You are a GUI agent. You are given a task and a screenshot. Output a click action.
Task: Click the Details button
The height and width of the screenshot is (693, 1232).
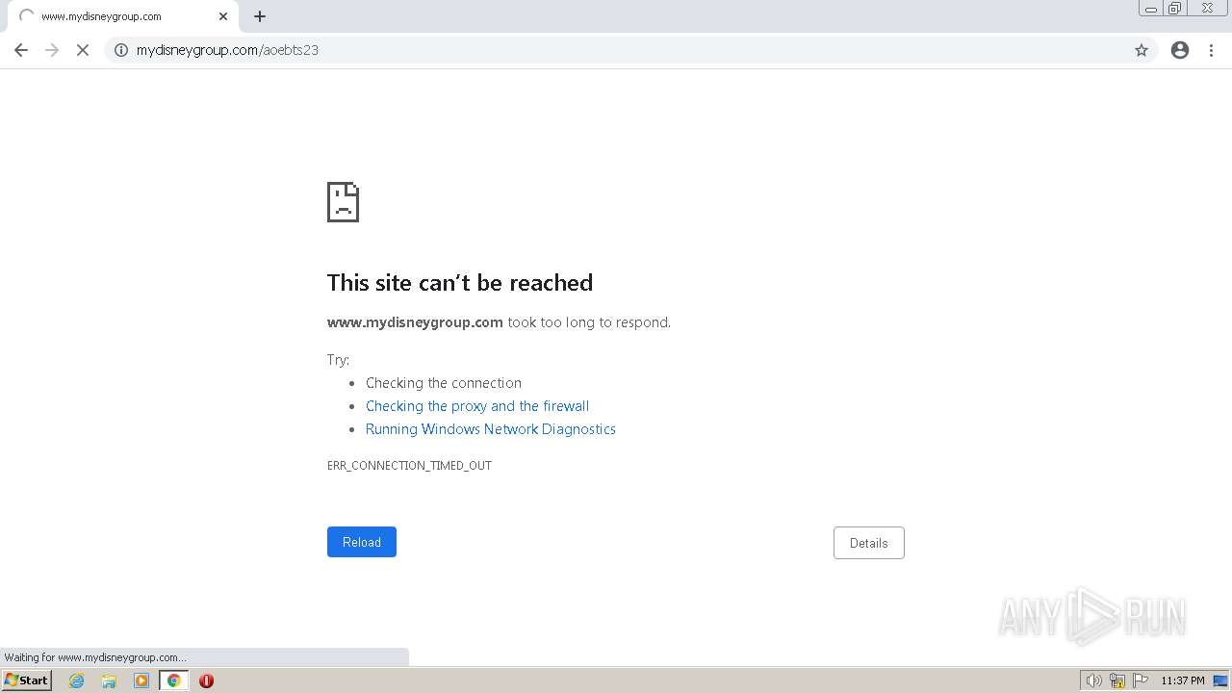coord(869,543)
